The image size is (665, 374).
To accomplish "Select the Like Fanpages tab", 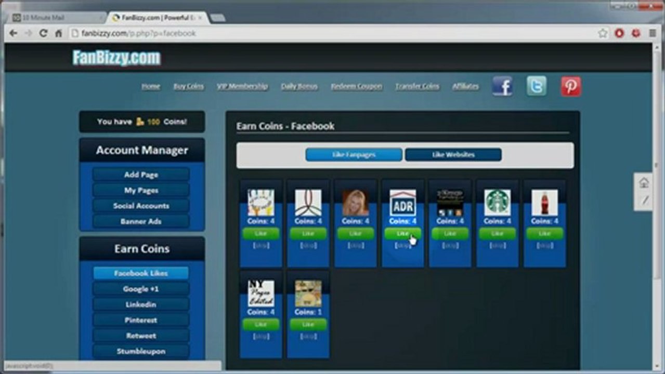I will tap(354, 155).
